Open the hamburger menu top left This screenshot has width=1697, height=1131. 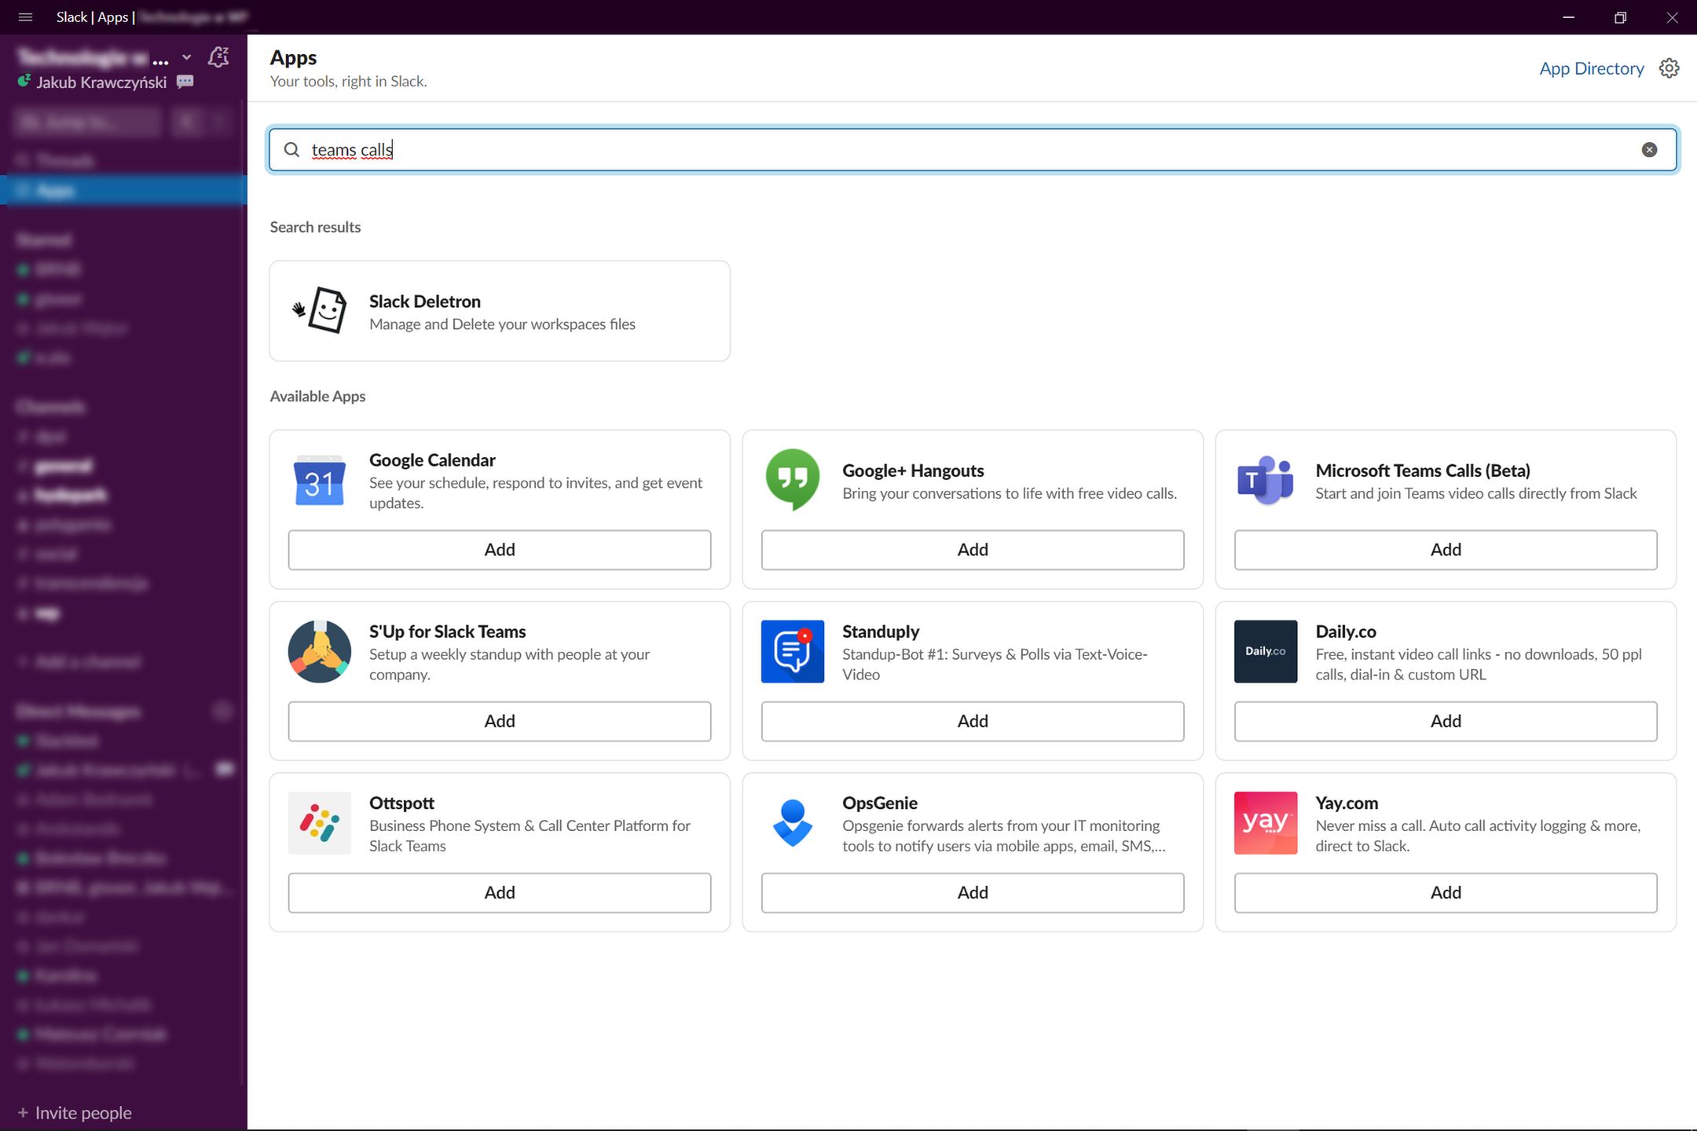click(26, 16)
